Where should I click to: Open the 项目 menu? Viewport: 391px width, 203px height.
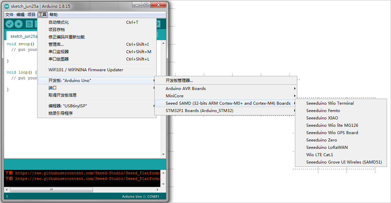point(31,15)
